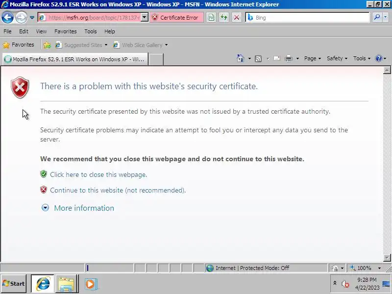This screenshot has height=294, width=392.
Task: Open the Tools command bar menu
Action: click(x=362, y=58)
